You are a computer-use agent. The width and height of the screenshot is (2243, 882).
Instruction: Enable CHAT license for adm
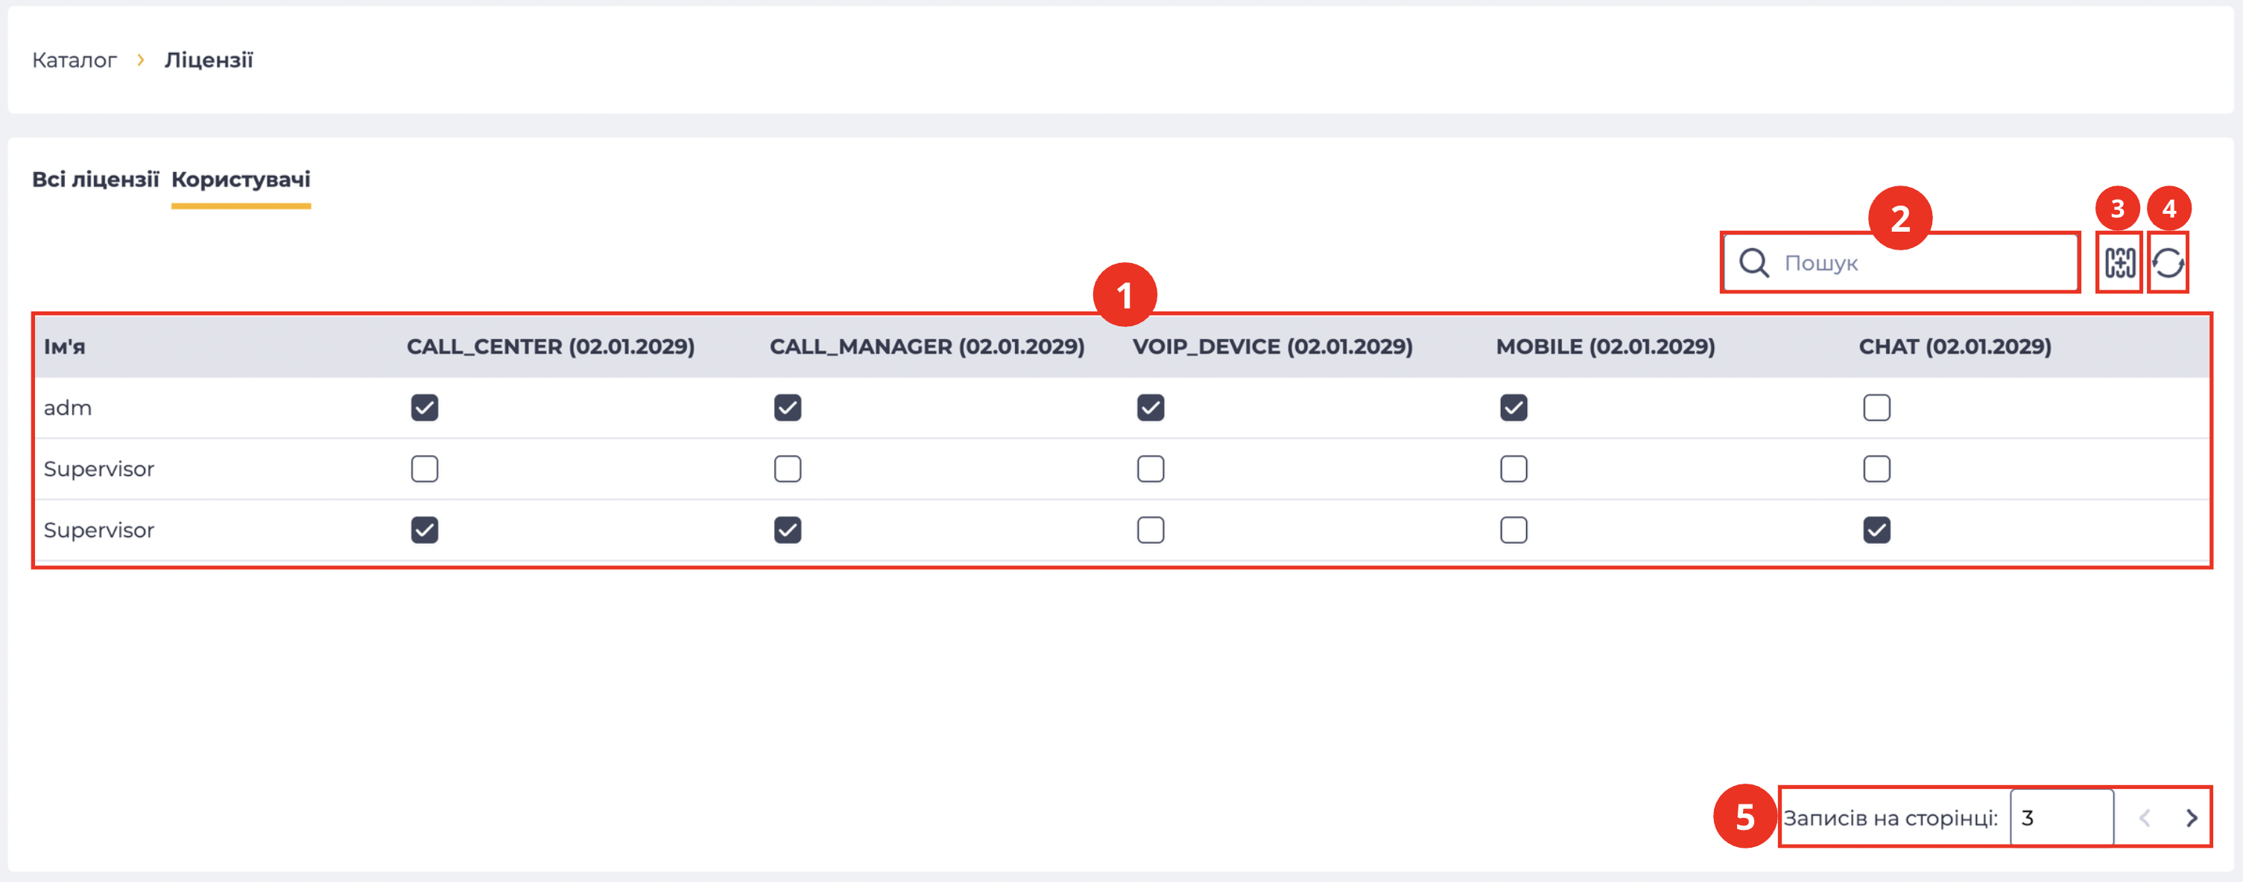(x=1876, y=407)
